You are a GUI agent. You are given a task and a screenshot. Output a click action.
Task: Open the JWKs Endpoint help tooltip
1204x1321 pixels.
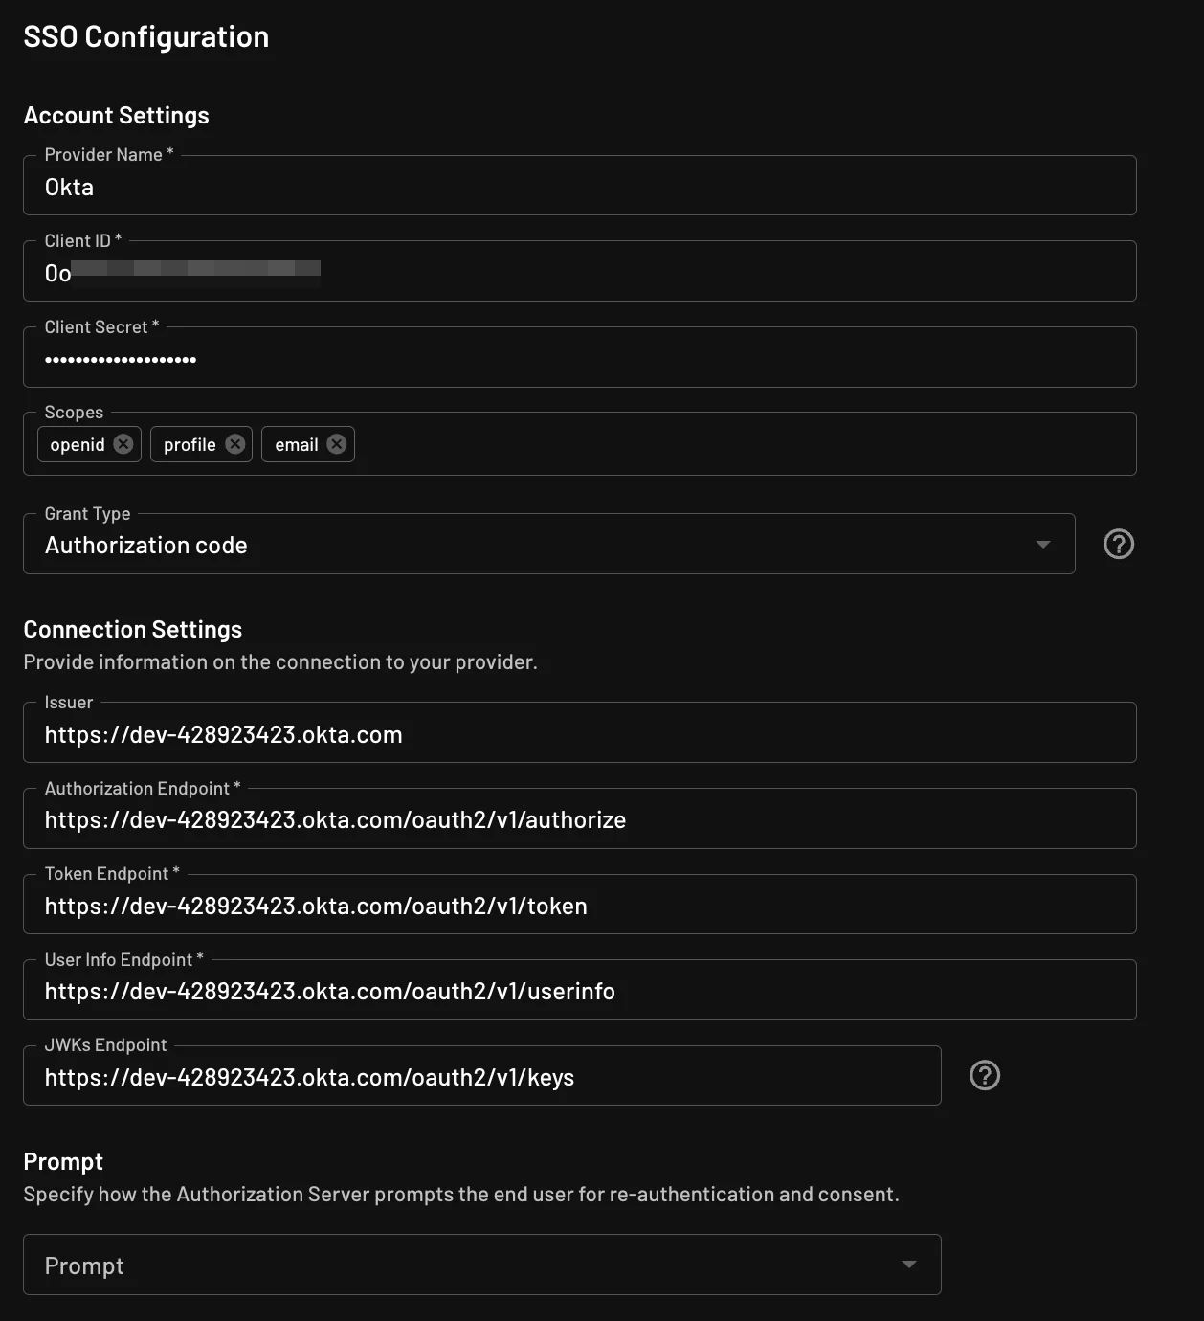click(984, 1075)
